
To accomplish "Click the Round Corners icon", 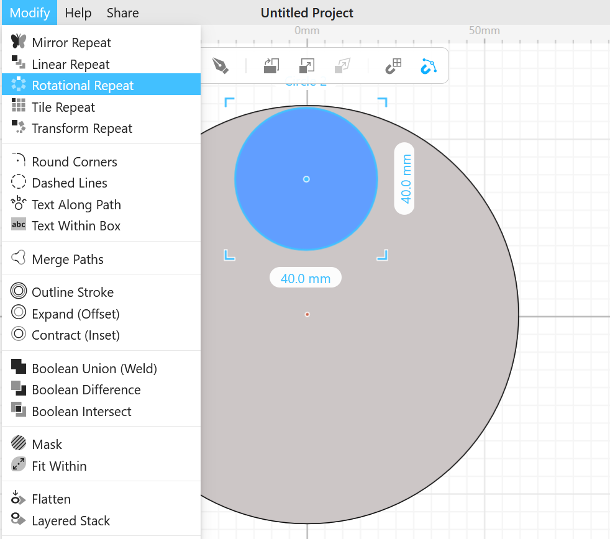I will point(19,161).
